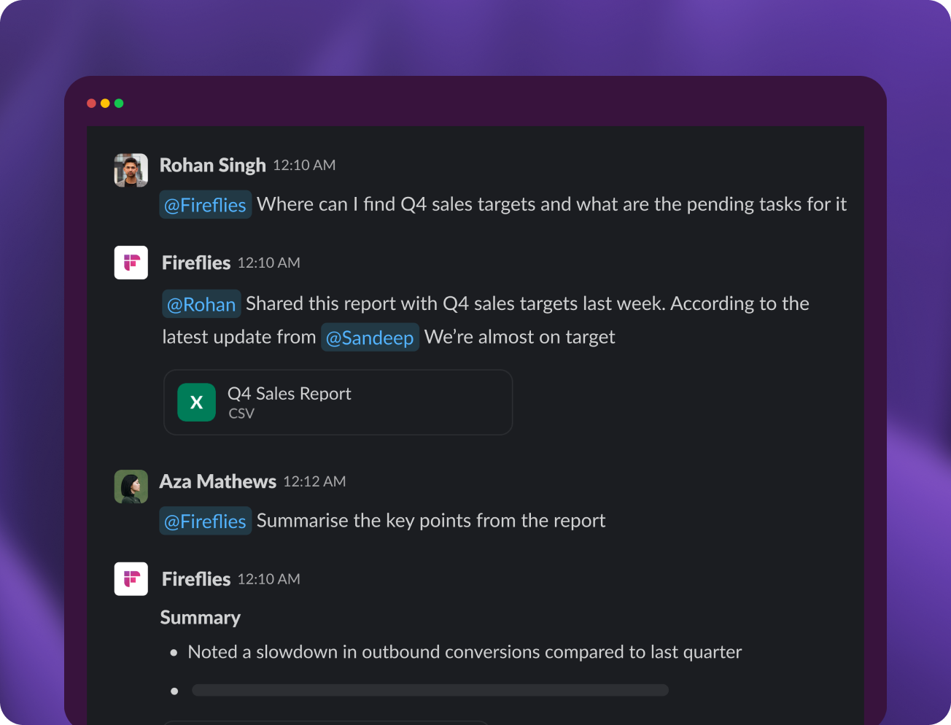Click the red window close dot
This screenshot has width=951, height=725.
[x=91, y=104]
